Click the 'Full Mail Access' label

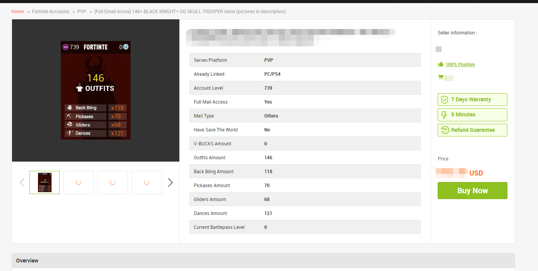(211, 102)
